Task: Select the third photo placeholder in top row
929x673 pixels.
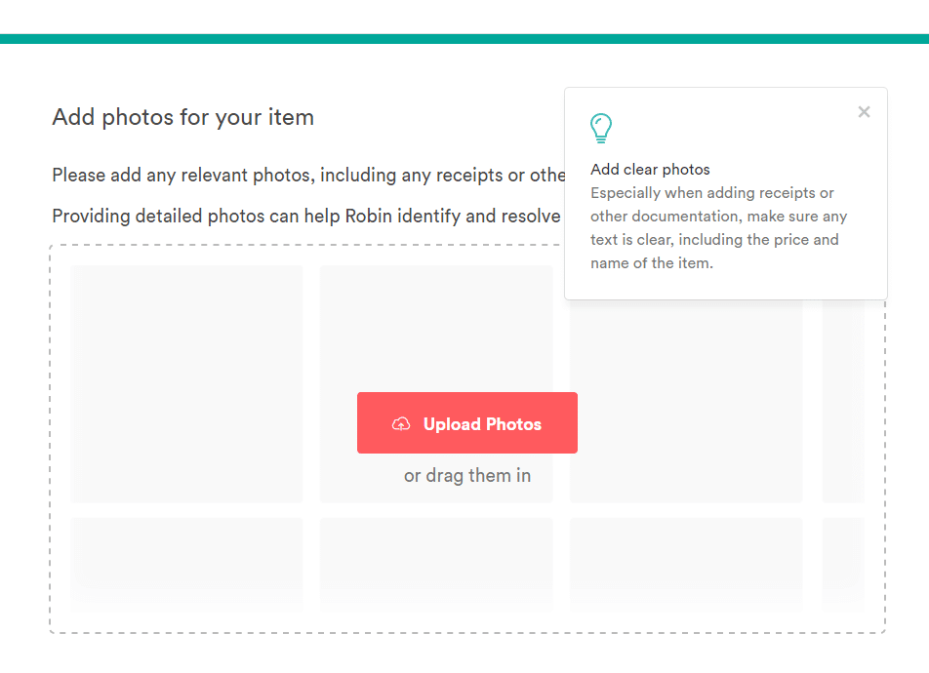Action: pyautogui.click(x=686, y=401)
